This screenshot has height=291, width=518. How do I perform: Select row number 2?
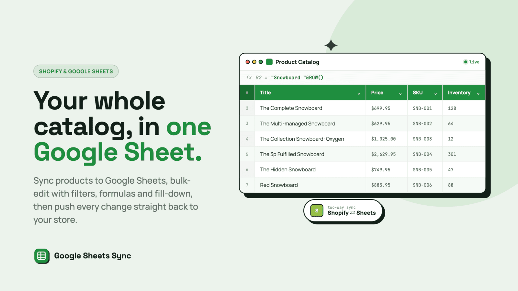247,108
